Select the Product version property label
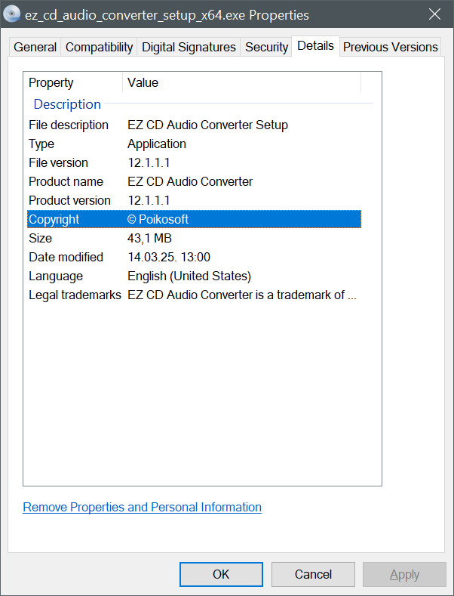Image resolution: width=454 pixels, height=596 pixels. pos(70,200)
